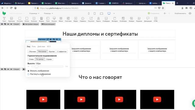
Task: Select Растянуть изображение radio button
Action: pyautogui.click(x=28, y=74)
